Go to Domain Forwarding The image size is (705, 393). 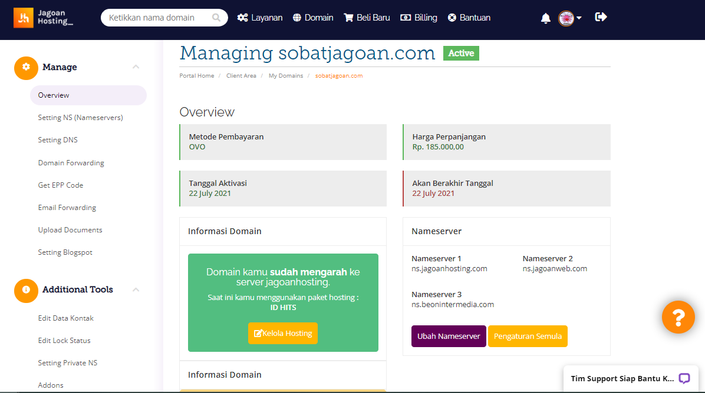(x=71, y=163)
